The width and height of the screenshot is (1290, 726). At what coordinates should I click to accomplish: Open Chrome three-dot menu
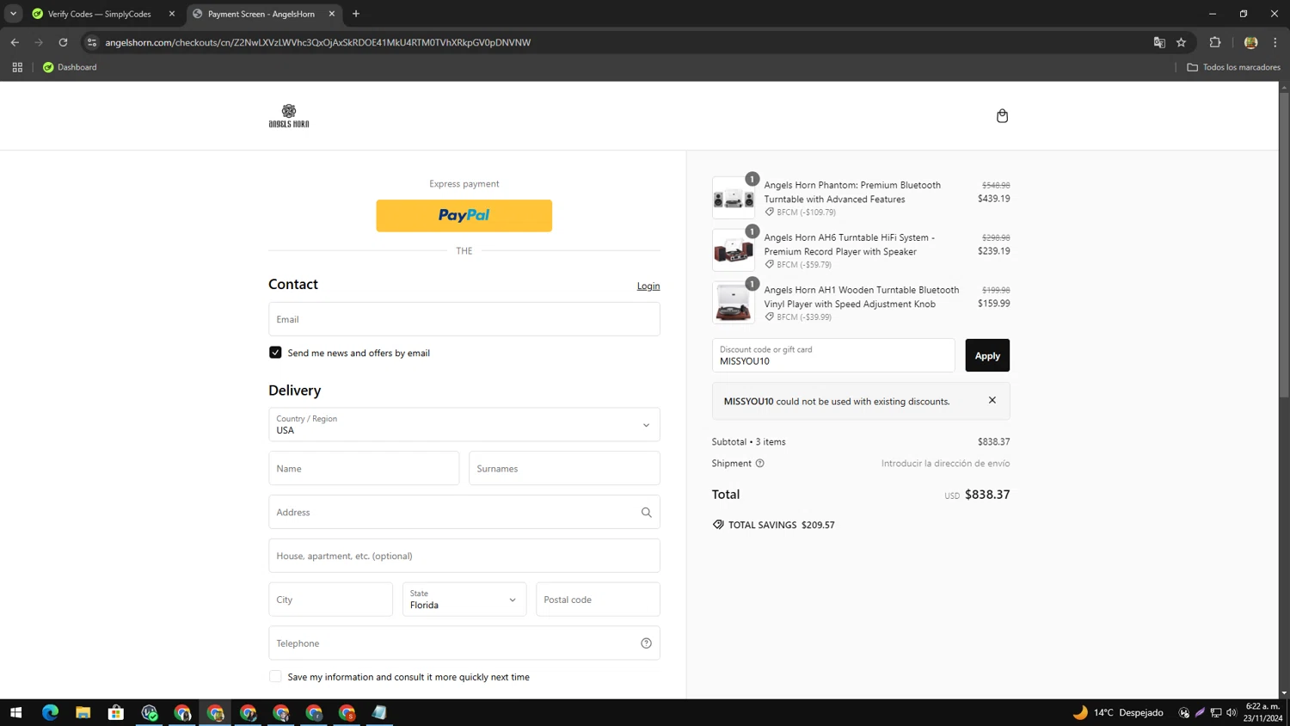[x=1275, y=42]
